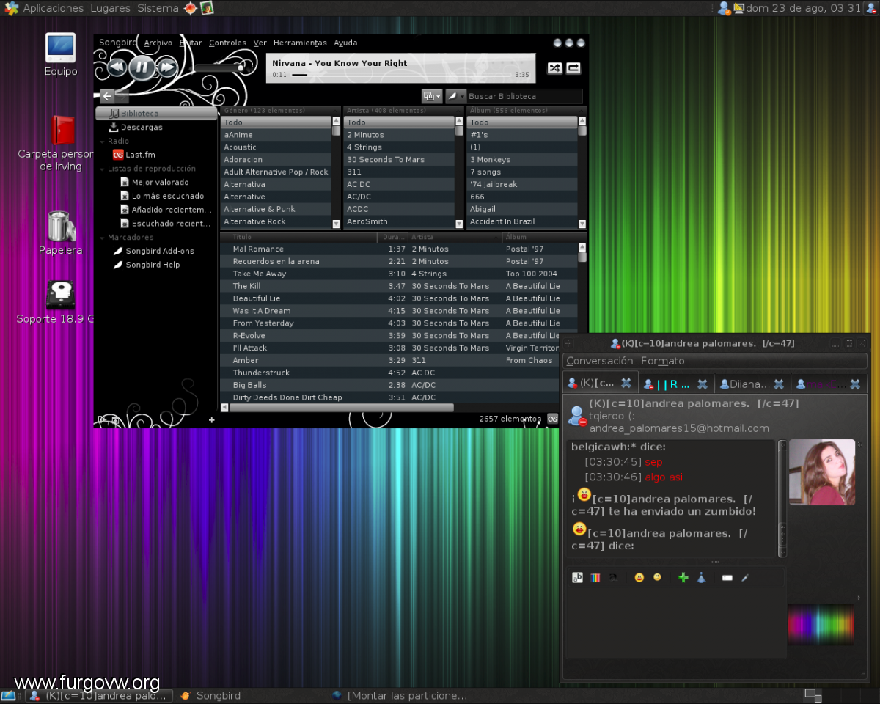
Task: Collapse the Radio section
Action: tap(102, 142)
